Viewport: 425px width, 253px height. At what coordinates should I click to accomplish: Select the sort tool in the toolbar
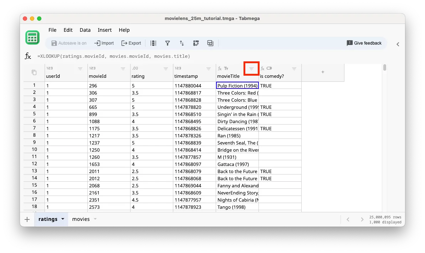click(182, 43)
